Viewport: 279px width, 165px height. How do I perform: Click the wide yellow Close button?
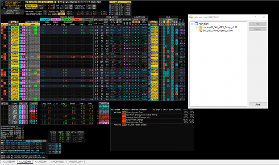pyautogui.click(x=33, y=25)
